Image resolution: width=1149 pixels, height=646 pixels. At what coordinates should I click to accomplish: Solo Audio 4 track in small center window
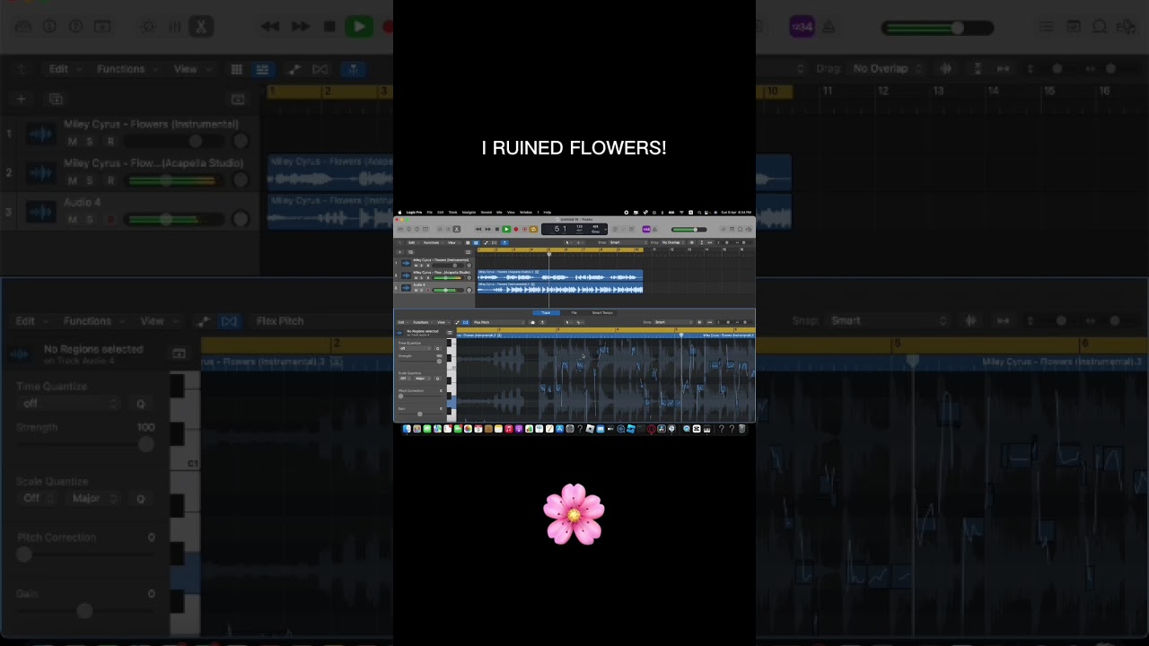[x=422, y=290]
